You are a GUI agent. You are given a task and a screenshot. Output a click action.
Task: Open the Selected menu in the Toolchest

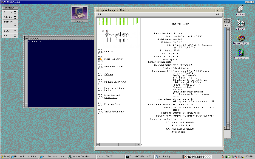tap(10, 17)
